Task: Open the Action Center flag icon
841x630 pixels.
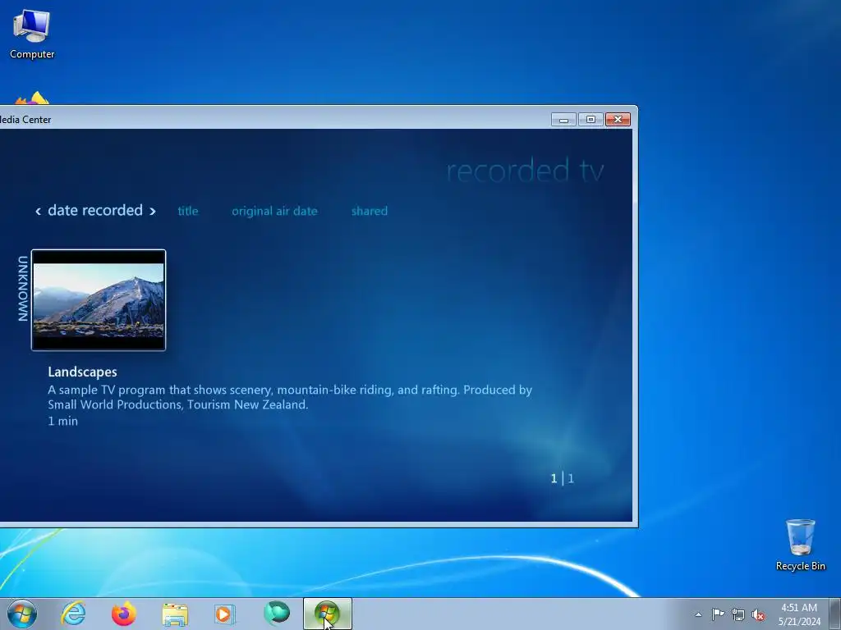Action: click(x=718, y=614)
